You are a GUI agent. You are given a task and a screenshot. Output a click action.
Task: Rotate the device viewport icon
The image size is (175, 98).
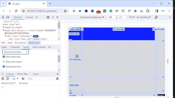[x=156, y=17]
